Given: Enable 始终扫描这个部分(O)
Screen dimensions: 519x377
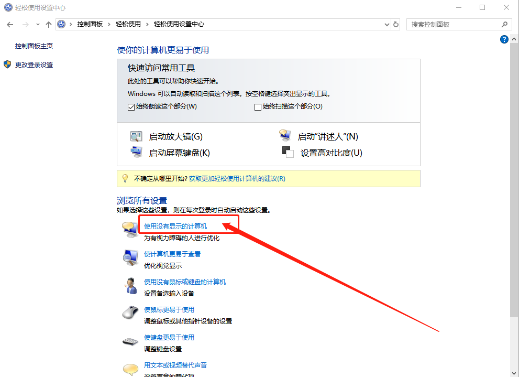Looking at the screenshot, I should coord(258,106).
